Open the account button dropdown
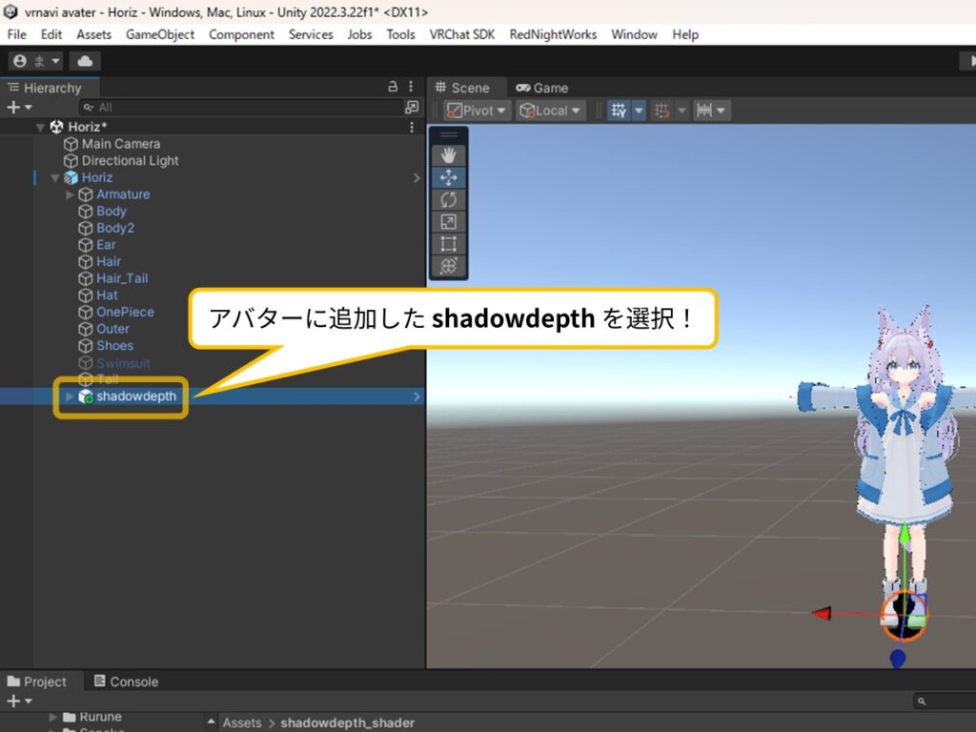The image size is (976, 732). 35,61
